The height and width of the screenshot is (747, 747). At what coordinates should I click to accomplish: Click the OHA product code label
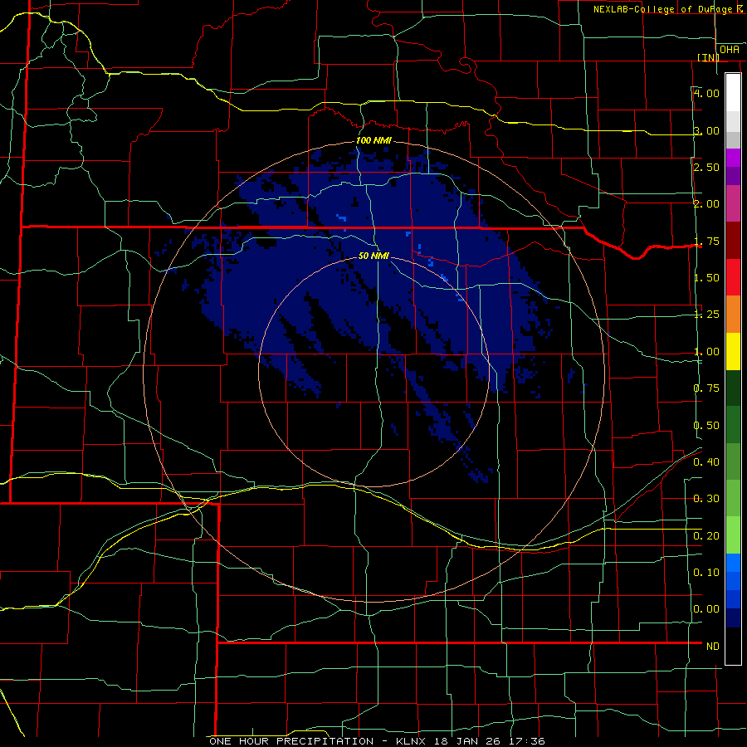click(x=730, y=49)
